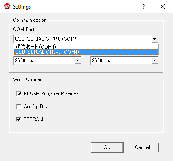Uncheck the EEPROM checkbox
The height and width of the screenshot is (161, 173).
coord(18,119)
